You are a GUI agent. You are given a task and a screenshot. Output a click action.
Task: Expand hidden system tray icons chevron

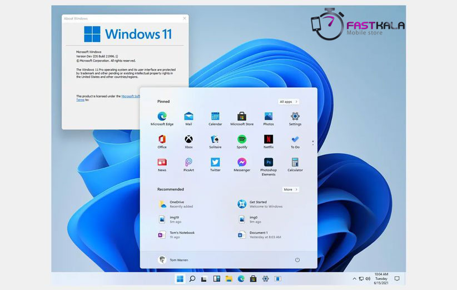[354, 279]
